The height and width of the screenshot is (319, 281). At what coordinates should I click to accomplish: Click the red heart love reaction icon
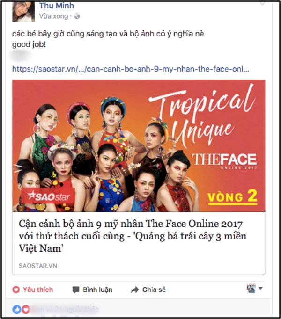coord(26,310)
